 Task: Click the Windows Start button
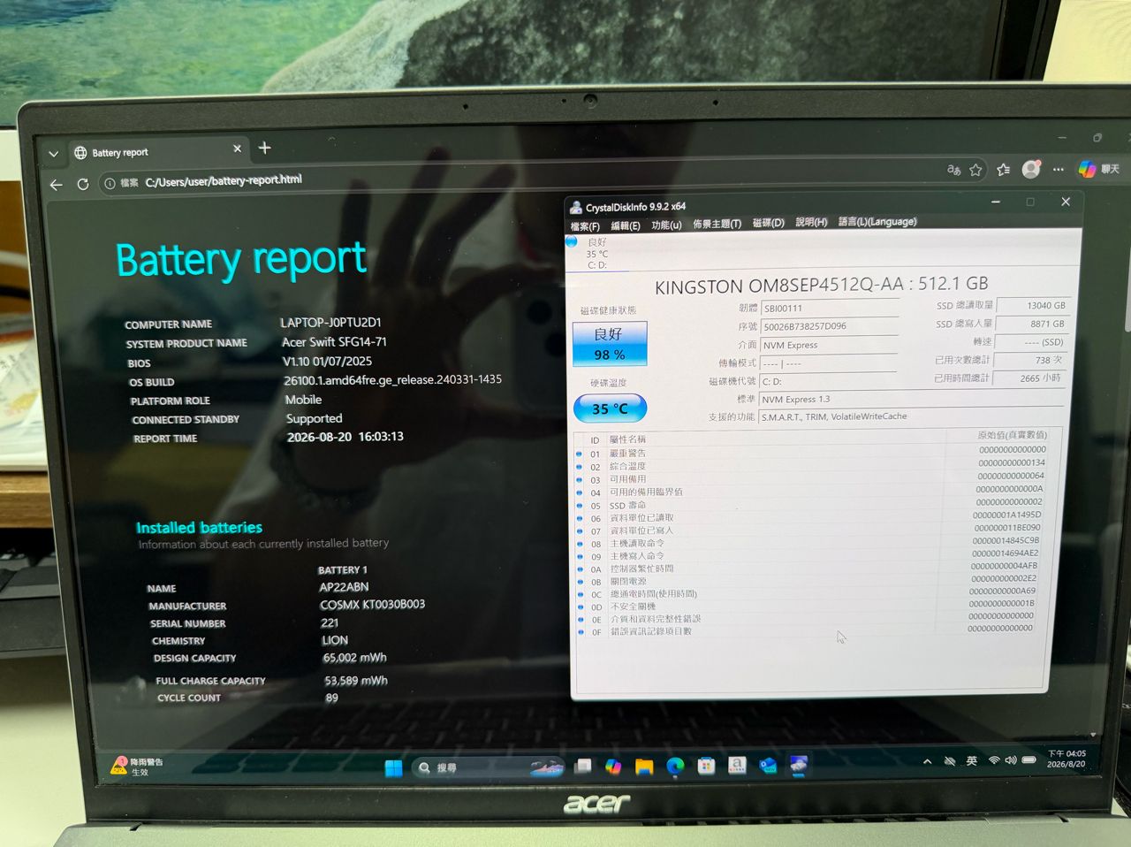coord(394,767)
